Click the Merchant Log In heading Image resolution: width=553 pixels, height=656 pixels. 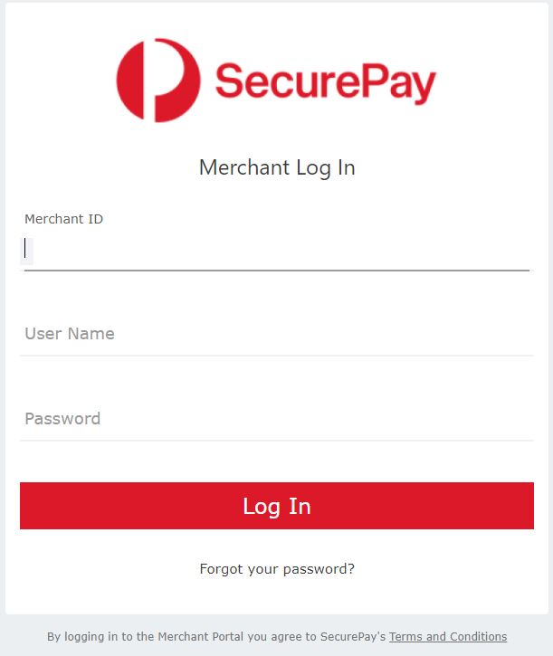(x=277, y=167)
